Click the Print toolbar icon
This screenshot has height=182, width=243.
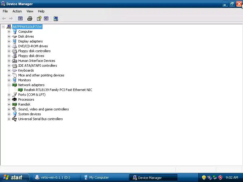pos(30,19)
